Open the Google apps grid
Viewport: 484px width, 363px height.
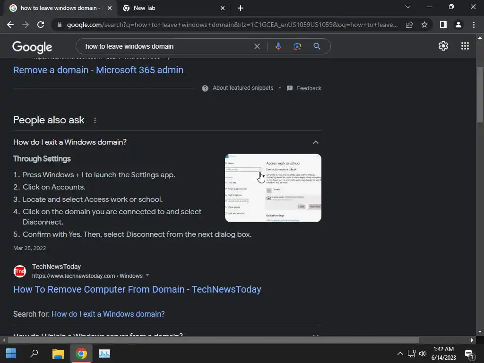click(x=465, y=46)
